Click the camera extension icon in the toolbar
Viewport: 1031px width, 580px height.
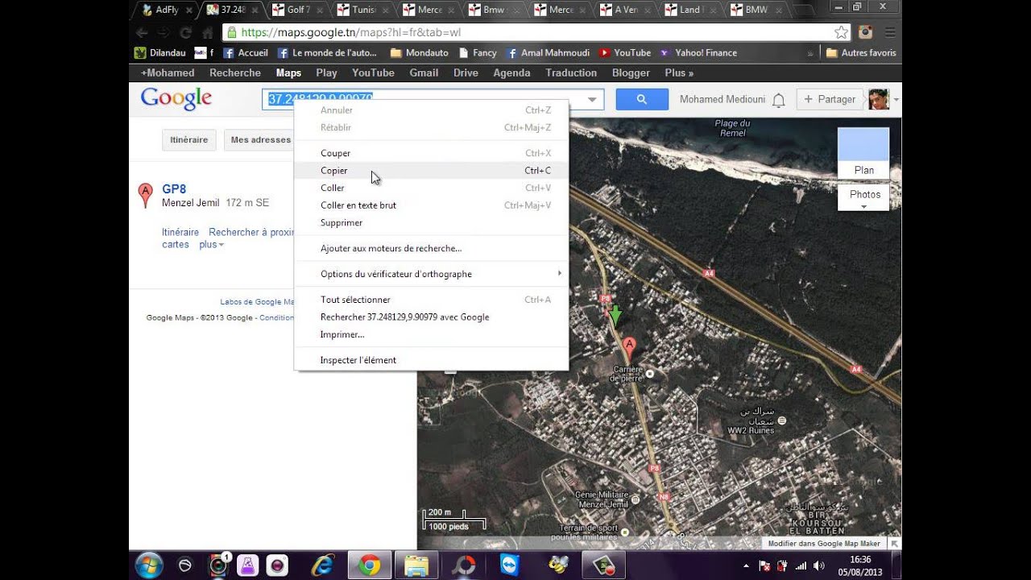(866, 32)
